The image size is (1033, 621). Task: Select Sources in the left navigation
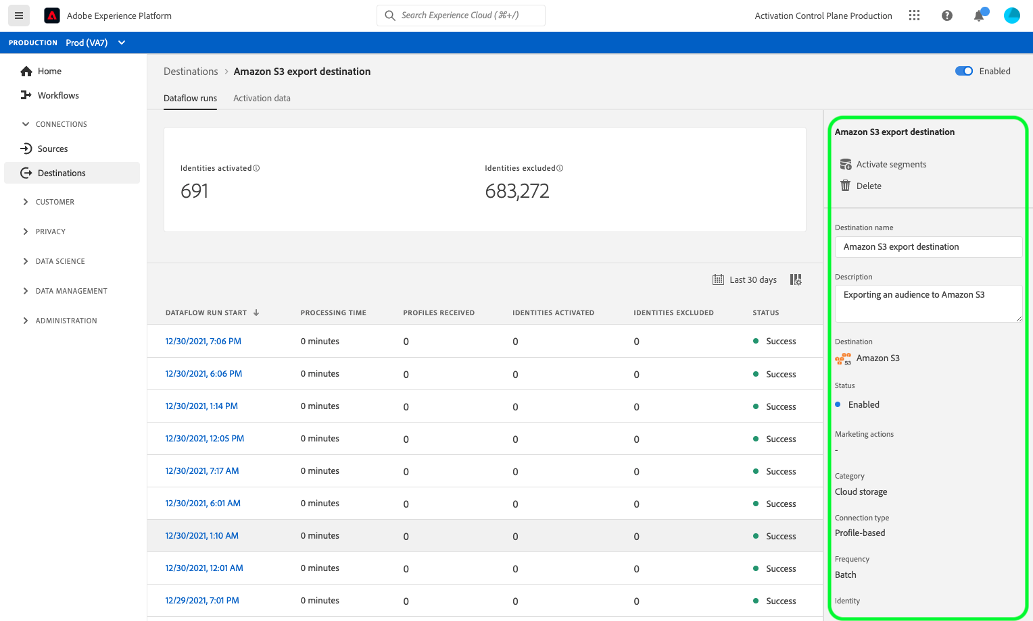tap(53, 148)
